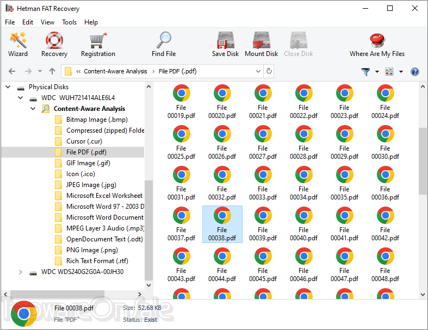The width and height of the screenshot is (428, 330).
Task: Refresh the current folder view
Action: click(269, 71)
